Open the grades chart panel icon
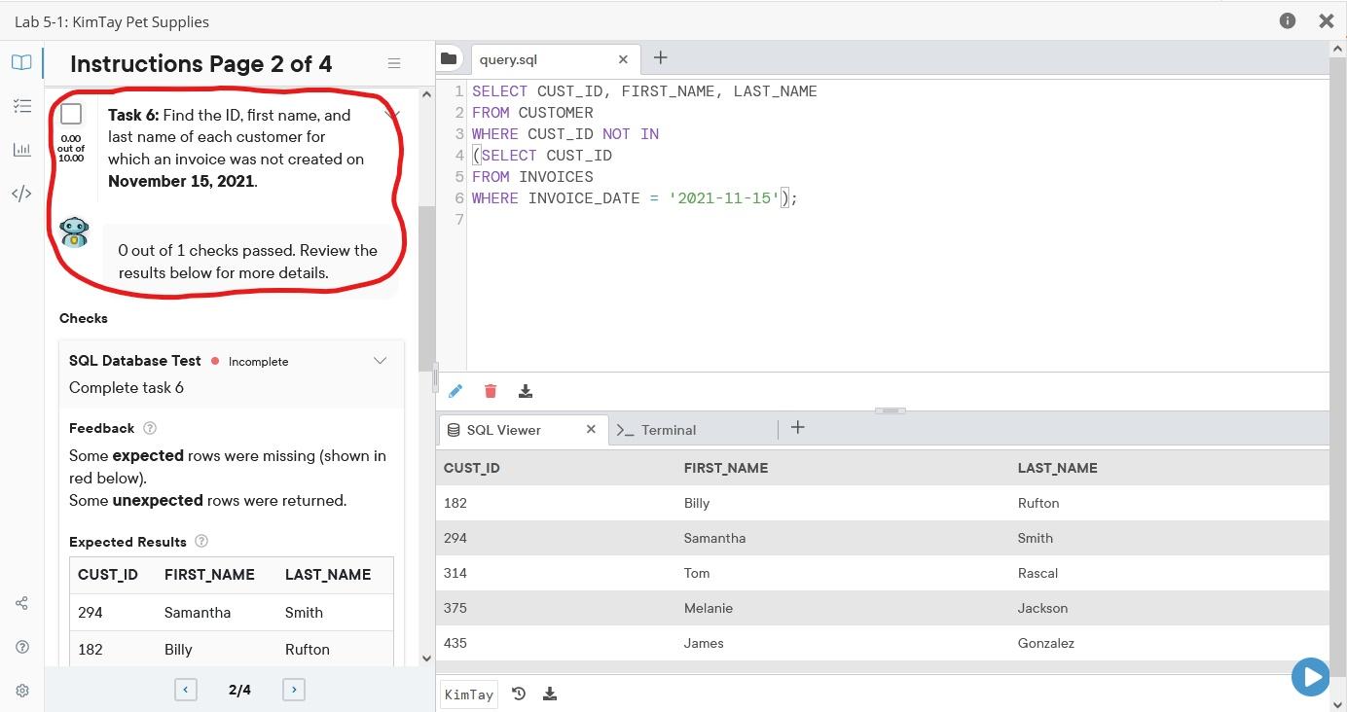The height and width of the screenshot is (712, 1347). click(21, 149)
